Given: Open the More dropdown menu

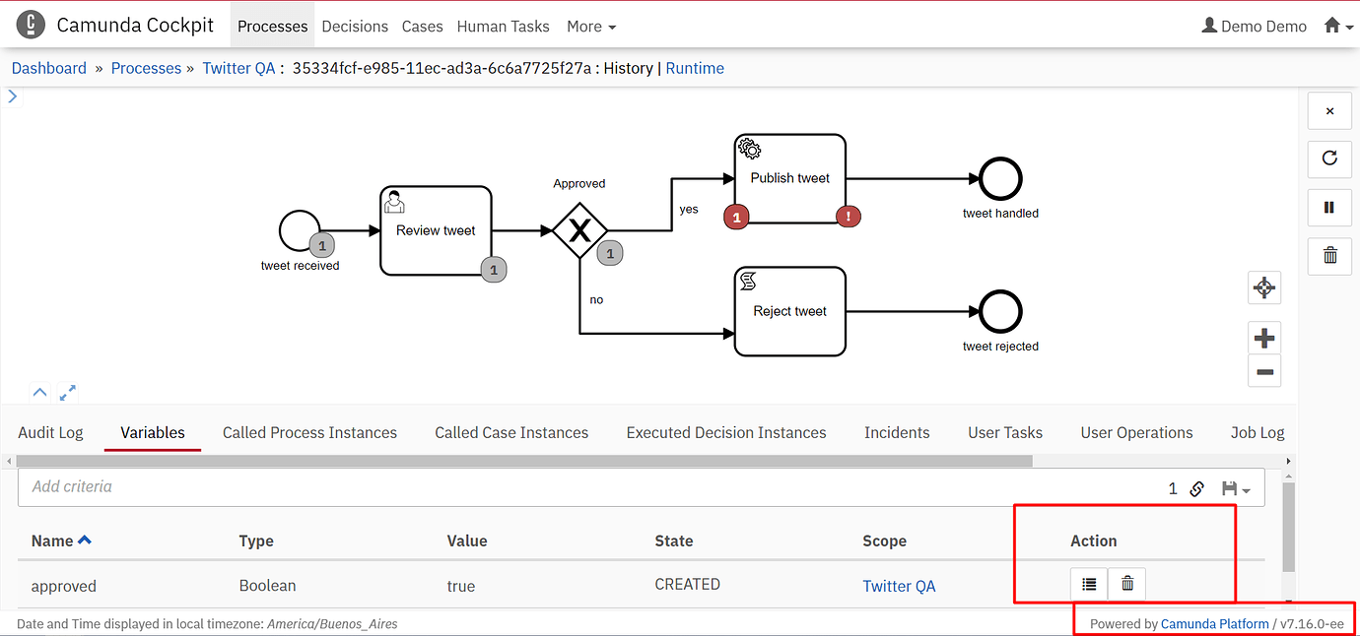Looking at the screenshot, I should [590, 27].
